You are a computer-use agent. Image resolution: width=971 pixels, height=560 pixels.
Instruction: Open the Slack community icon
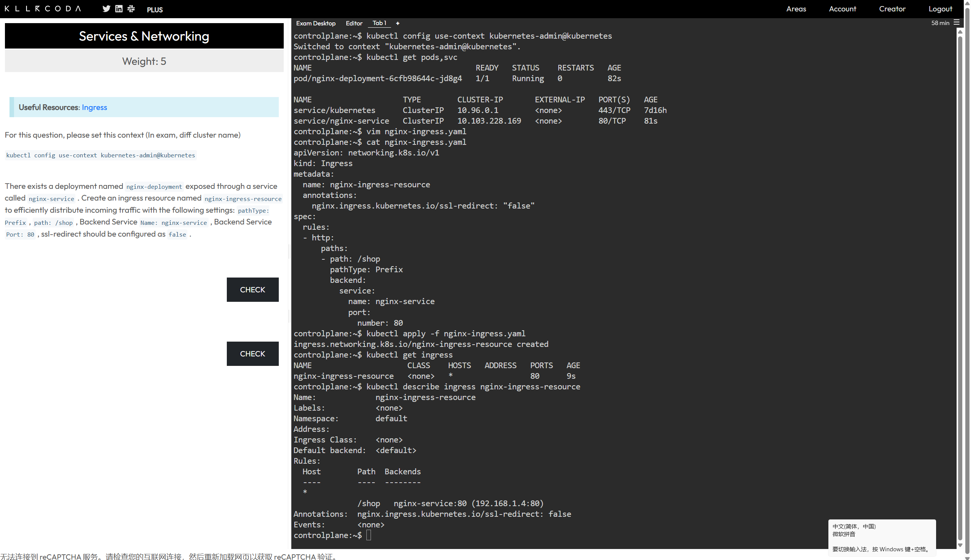[131, 9]
